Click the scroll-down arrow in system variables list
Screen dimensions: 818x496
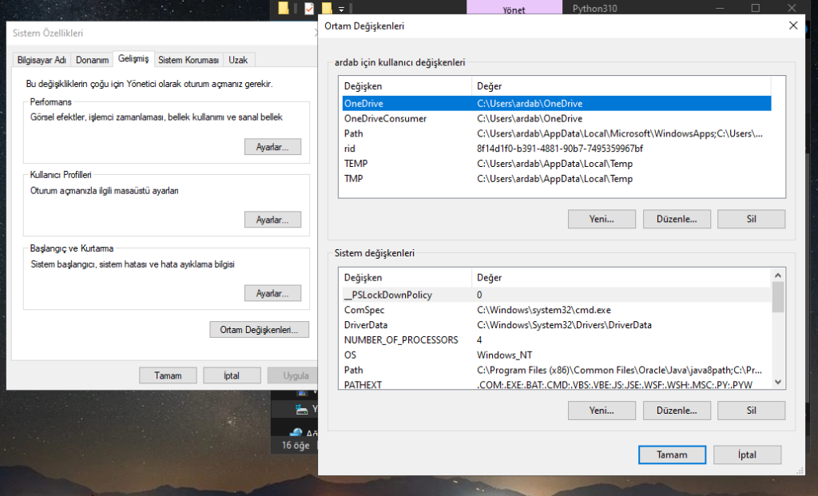pyautogui.click(x=778, y=382)
